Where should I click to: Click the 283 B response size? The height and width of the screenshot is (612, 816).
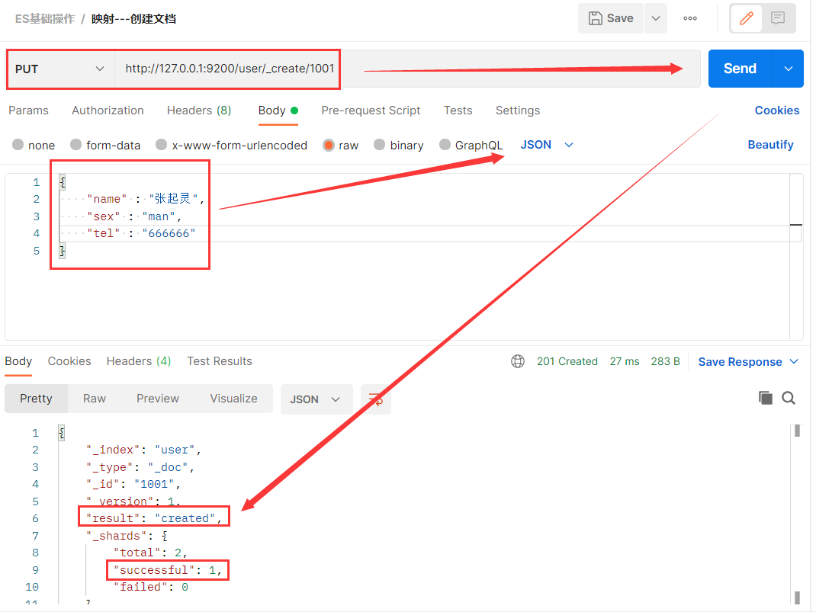click(x=665, y=361)
